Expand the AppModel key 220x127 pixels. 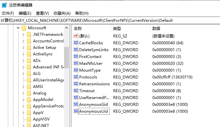(x=24, y=100)
